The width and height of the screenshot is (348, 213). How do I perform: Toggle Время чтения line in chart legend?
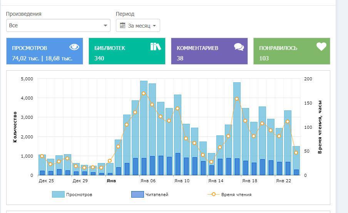tap(236, 195)
